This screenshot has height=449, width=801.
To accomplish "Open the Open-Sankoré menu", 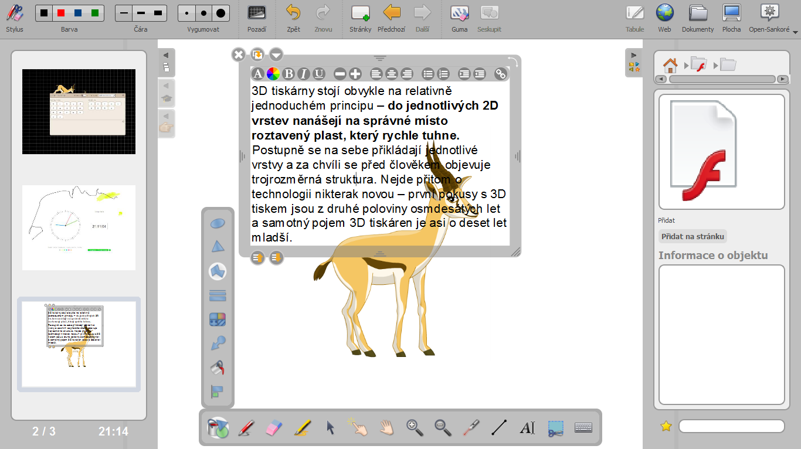I will [x=771, y=18].
